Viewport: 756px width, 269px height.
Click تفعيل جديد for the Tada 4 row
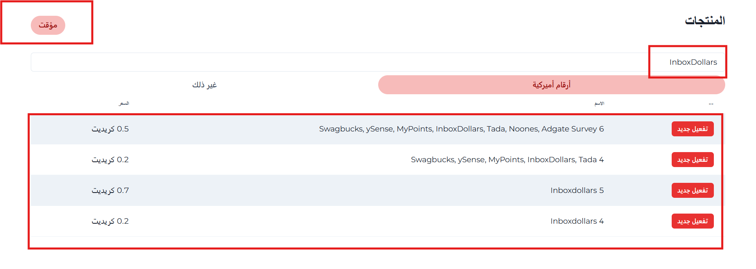click(692, 160)
